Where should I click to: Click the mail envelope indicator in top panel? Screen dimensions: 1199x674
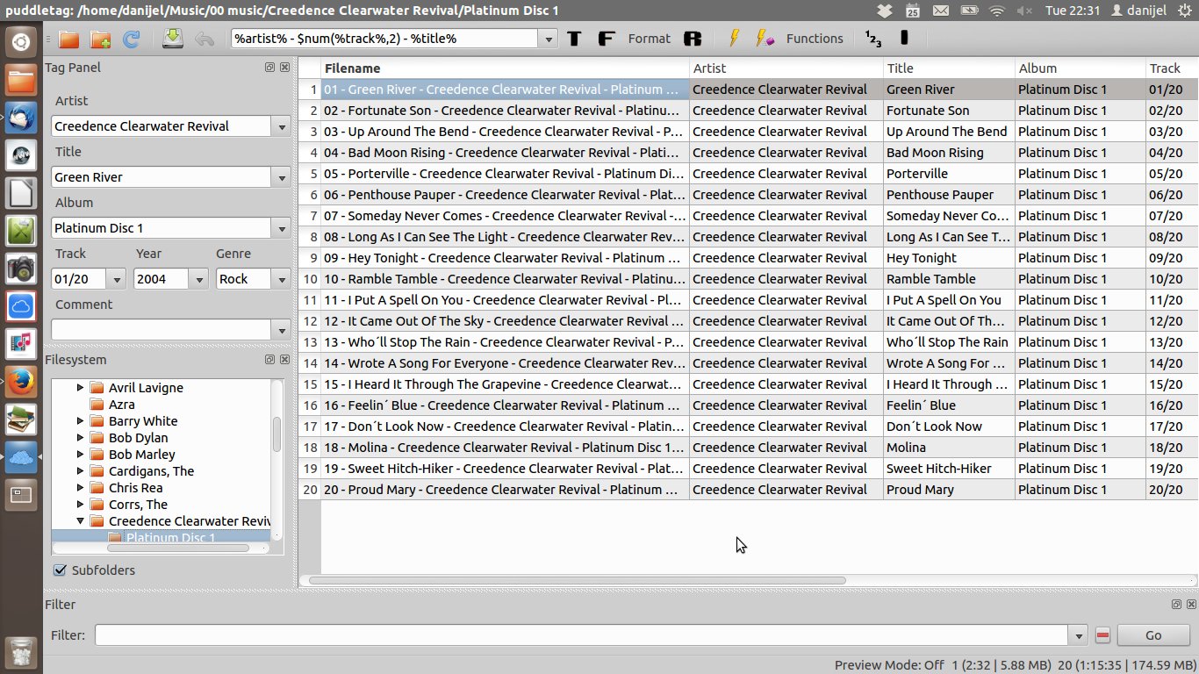click(x=941, y=11)
